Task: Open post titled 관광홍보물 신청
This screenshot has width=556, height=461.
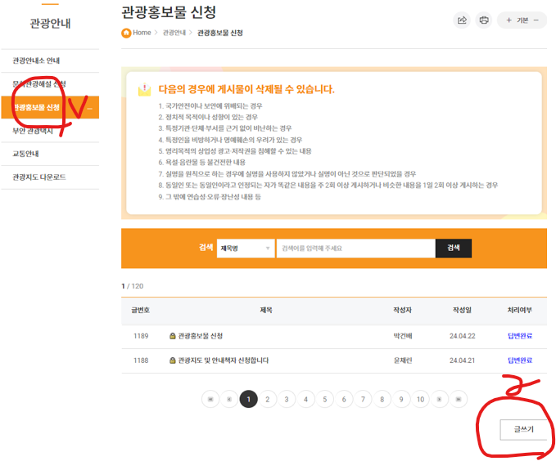Action: [201, 336]
